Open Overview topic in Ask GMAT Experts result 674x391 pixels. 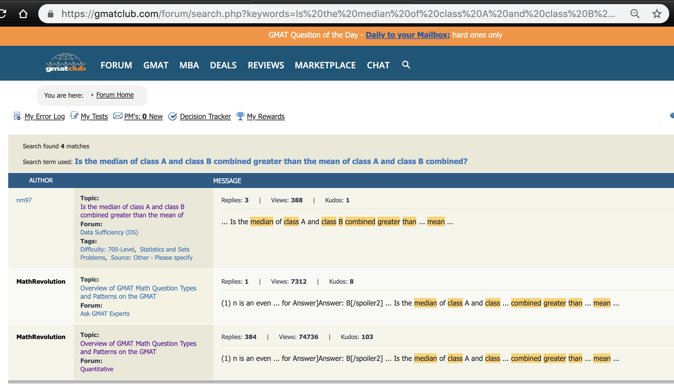point(138,292)
